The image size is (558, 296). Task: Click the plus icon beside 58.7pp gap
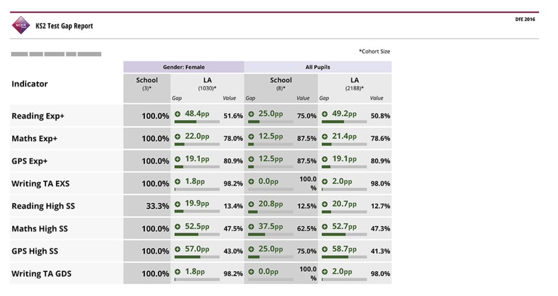coord(325,249)
